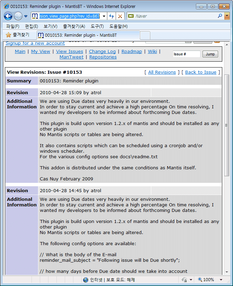Open the 파일(F) menu
This screenshot has height=286, width=233.
click(x=12, y=26)
